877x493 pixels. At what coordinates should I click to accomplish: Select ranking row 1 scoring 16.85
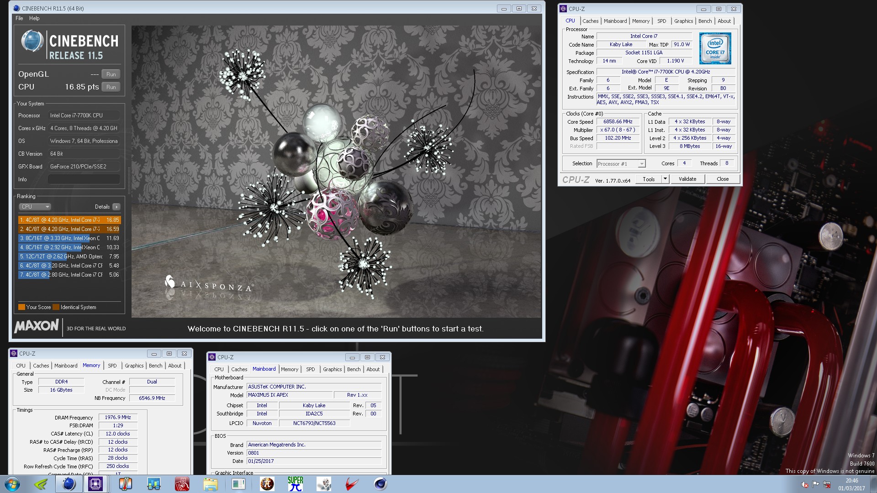[69, 220]
